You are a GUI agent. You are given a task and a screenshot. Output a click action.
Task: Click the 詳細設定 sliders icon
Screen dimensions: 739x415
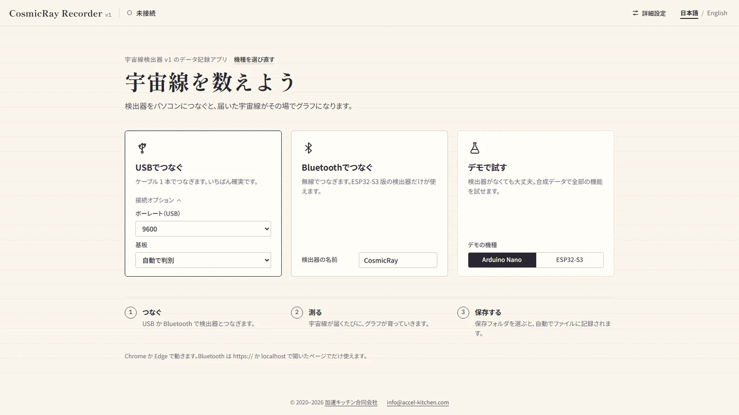[636, 13]
